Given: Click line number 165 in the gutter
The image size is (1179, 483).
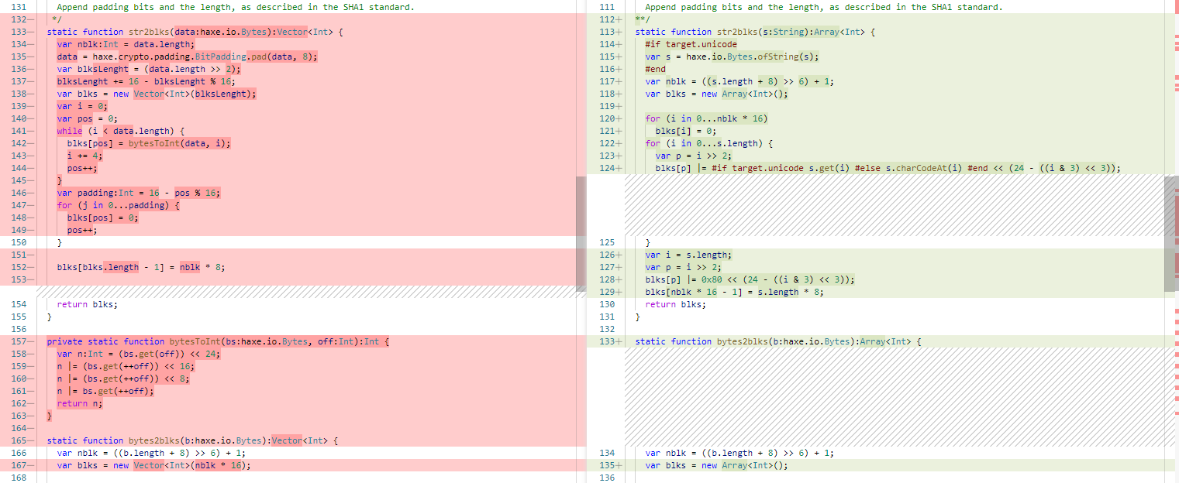Looking at the screenshot, I should (x=19, y=440).
